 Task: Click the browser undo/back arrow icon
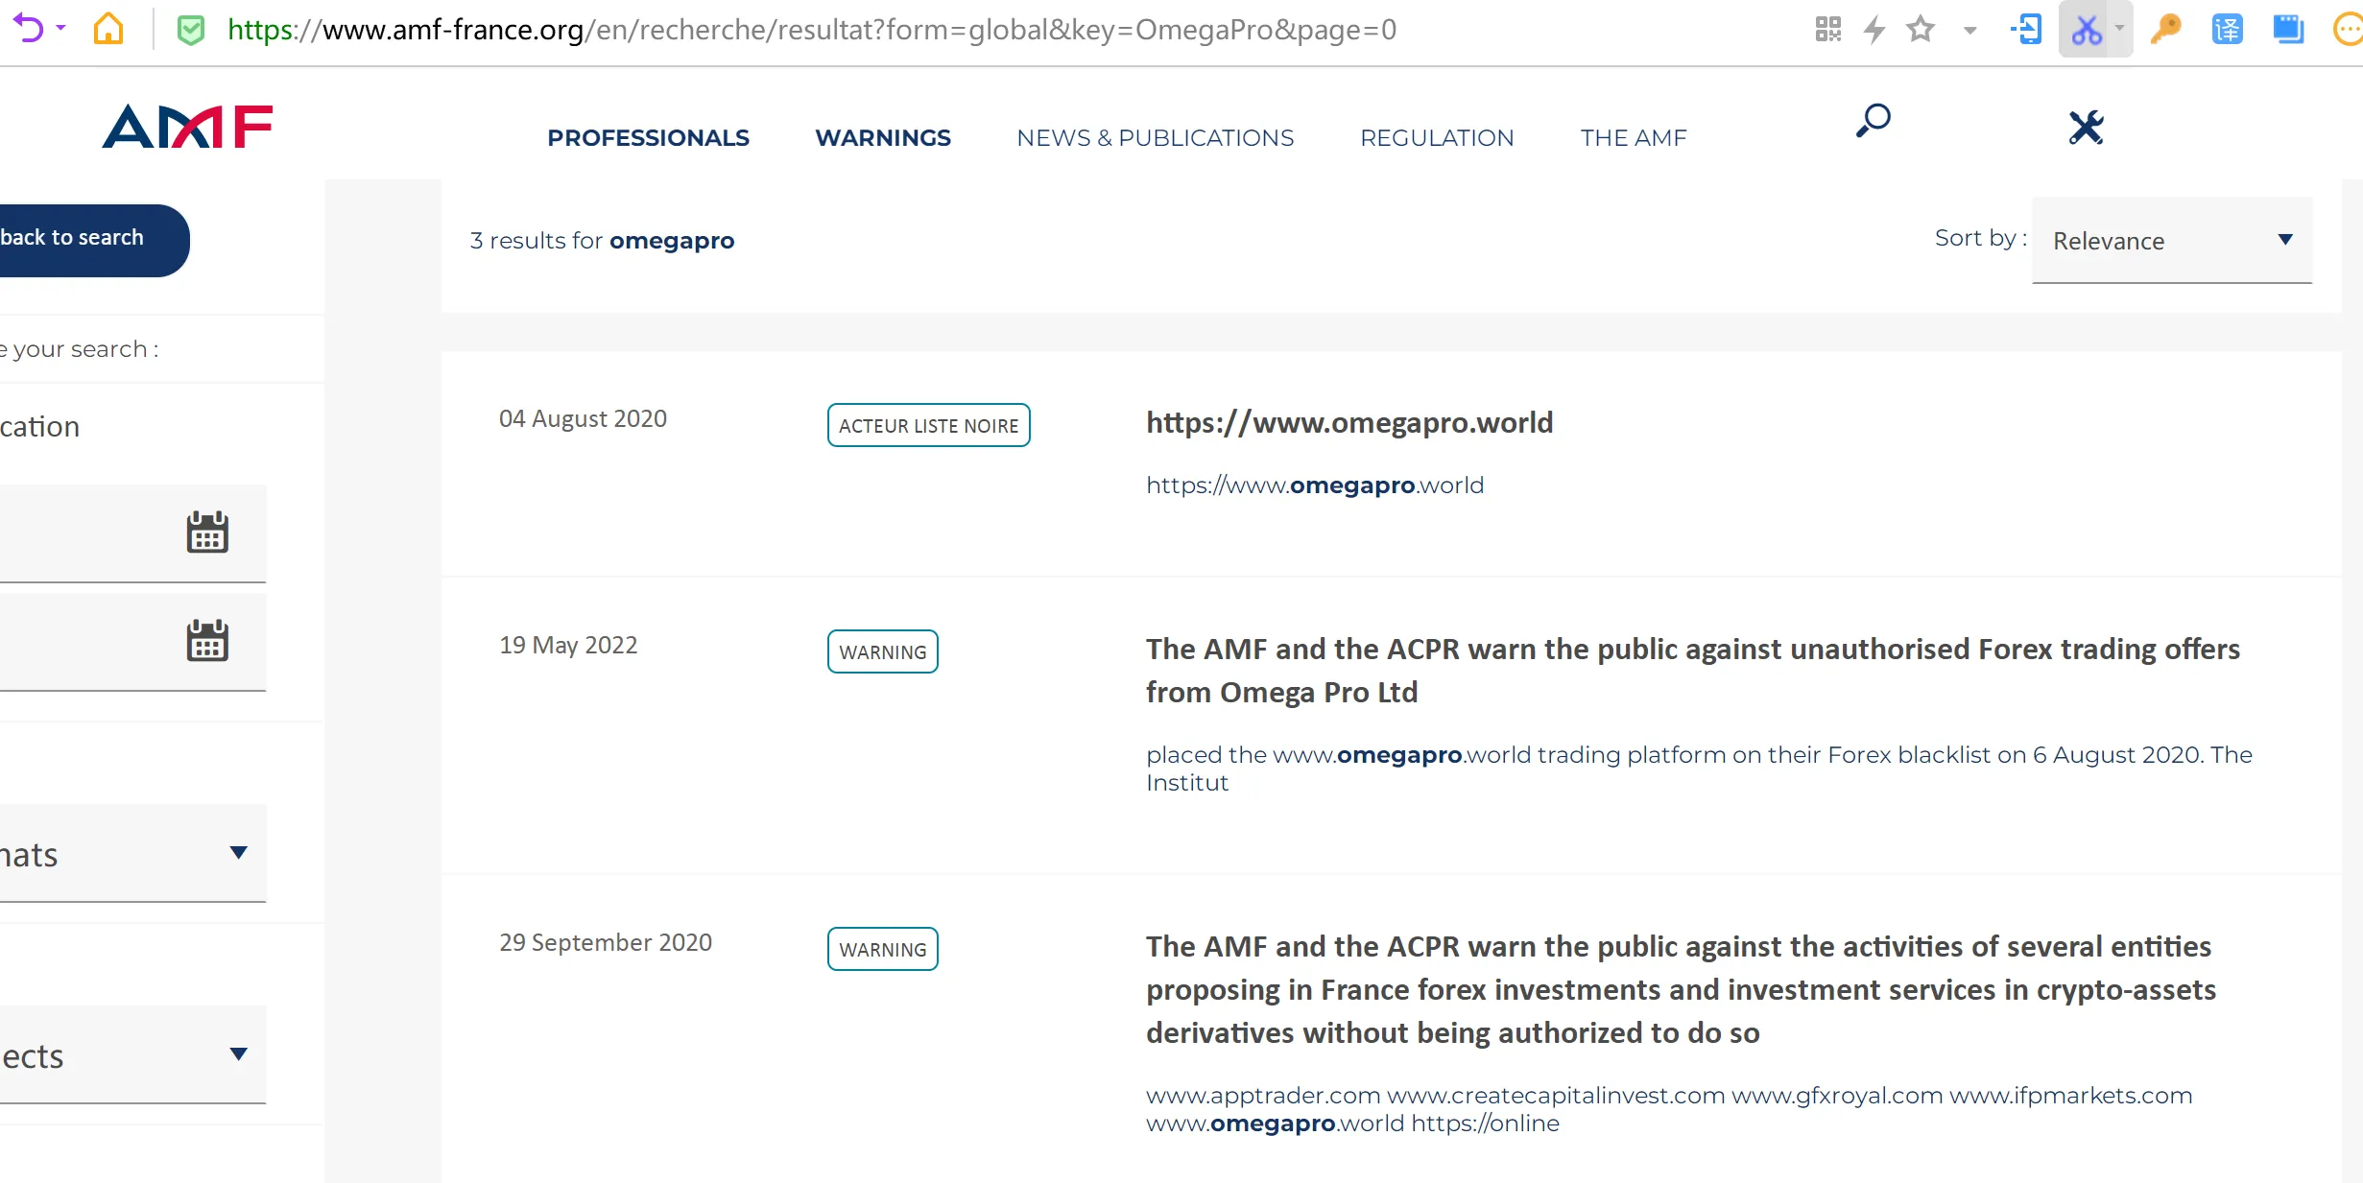coord(29,29)
